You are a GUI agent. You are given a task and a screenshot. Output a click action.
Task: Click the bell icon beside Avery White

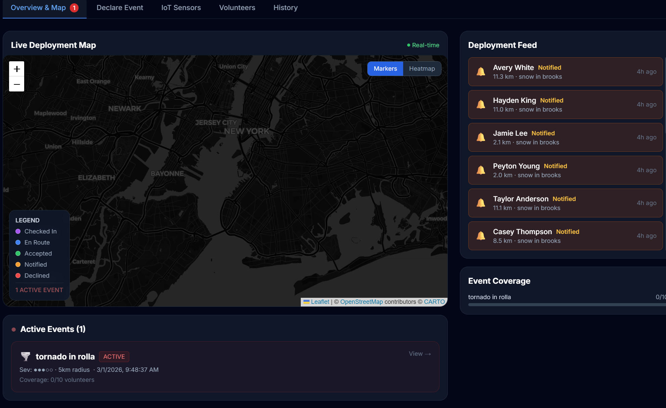pos(481,72)
